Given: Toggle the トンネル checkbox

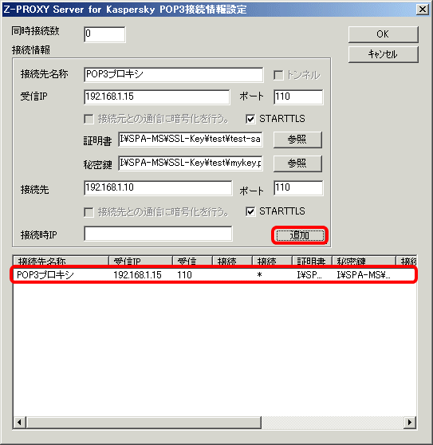Looking at the screenshot, I should tap(278, 75).
